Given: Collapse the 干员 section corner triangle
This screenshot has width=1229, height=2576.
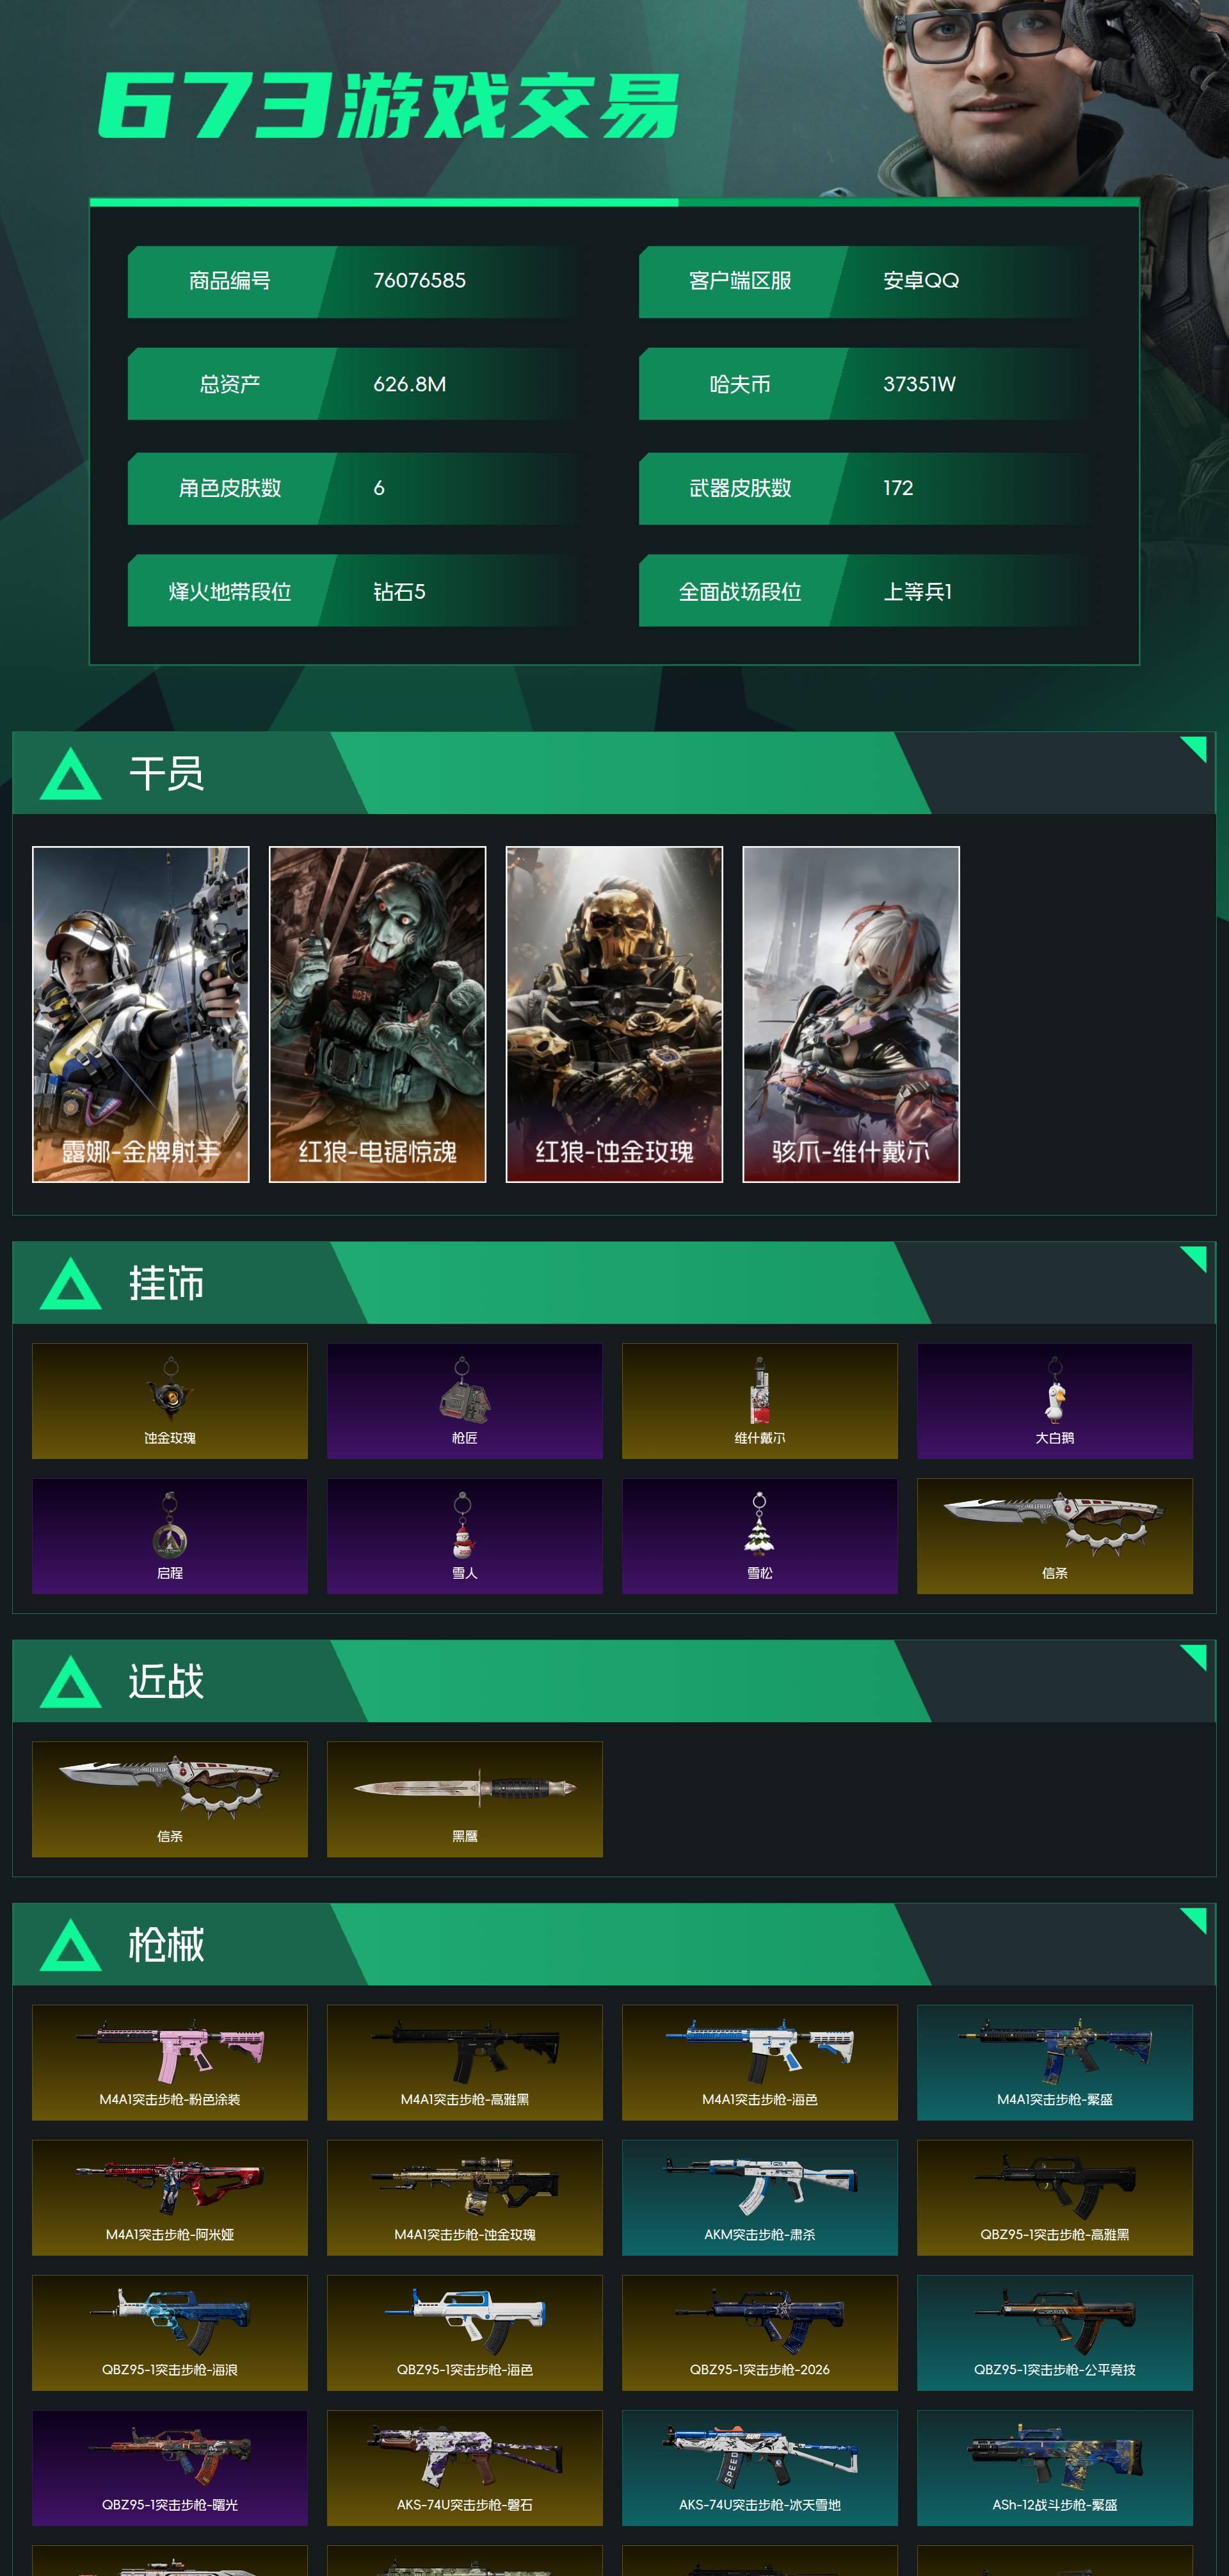Looking at the screenshot, I should pos(1196,746).
